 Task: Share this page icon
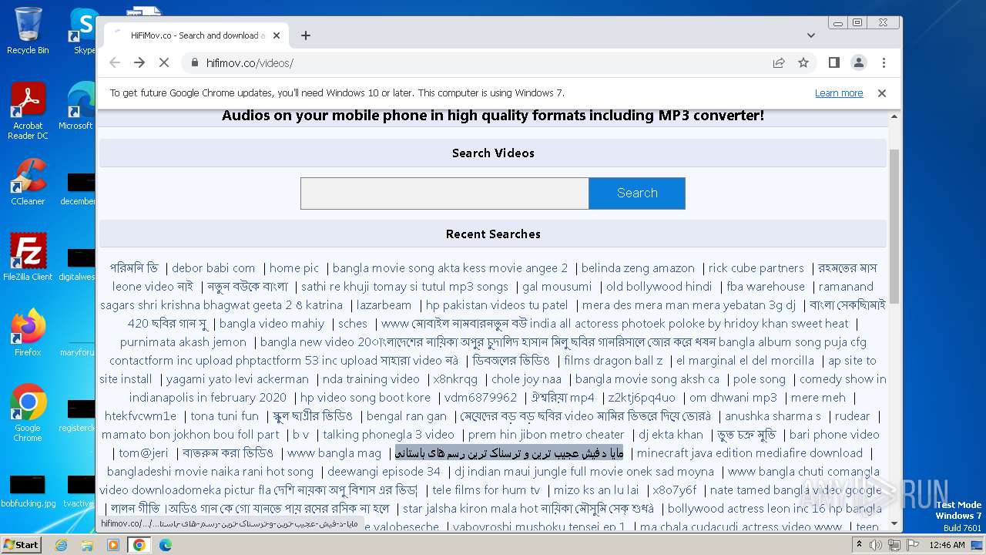[779, 62]
